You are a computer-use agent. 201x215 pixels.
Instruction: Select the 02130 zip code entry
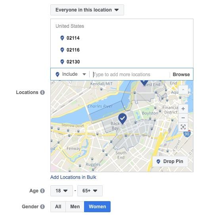(x=73, y=62)
